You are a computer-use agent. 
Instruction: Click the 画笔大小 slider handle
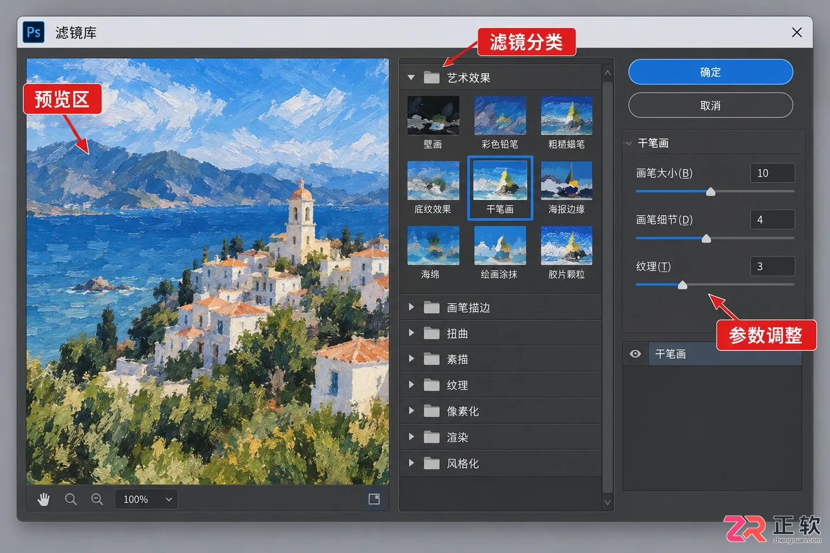point(711,192)
